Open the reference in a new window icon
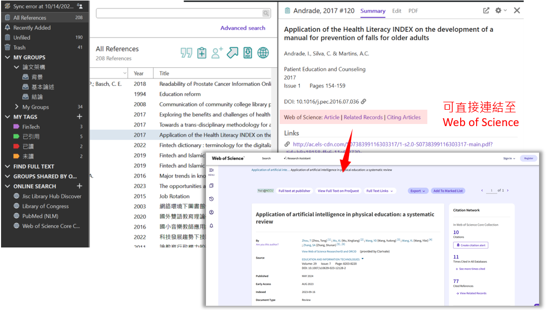Image resolution: width=547 pixels, height=310 pixels. tap(486, 11)
